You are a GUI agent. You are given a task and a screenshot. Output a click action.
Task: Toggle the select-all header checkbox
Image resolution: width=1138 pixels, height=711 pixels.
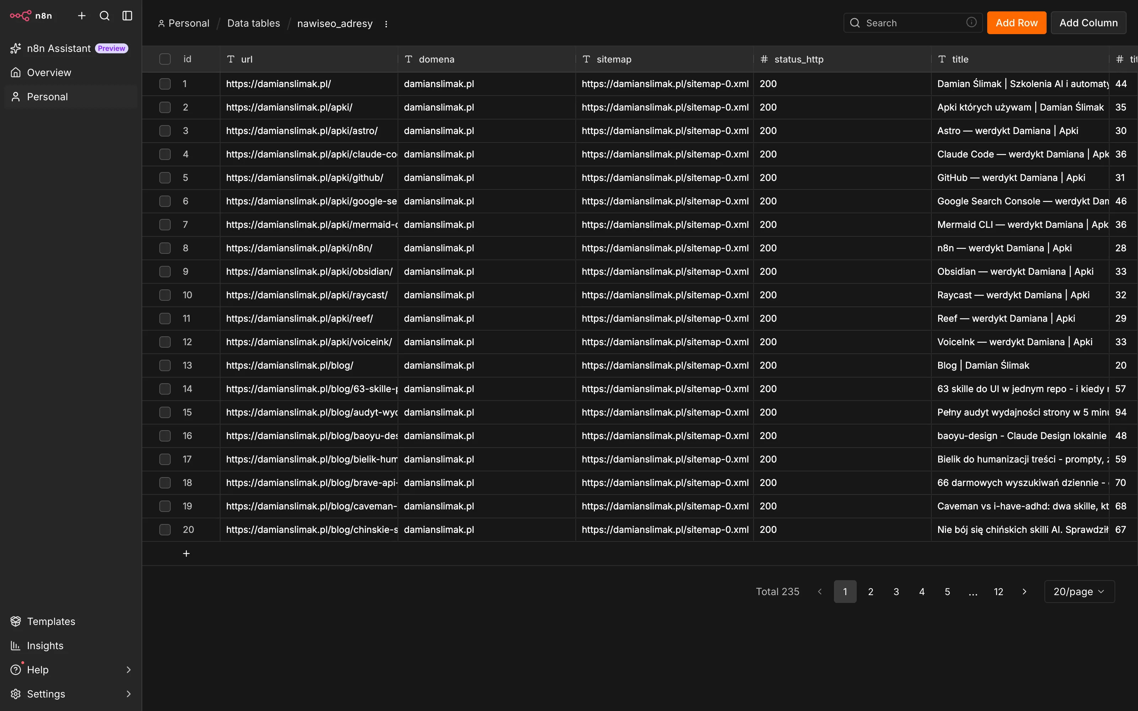click(x=165, y=59)
